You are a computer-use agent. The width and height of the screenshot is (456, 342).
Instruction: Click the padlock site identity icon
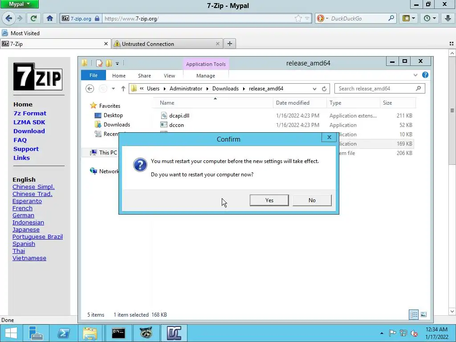(x=97, y=18)
